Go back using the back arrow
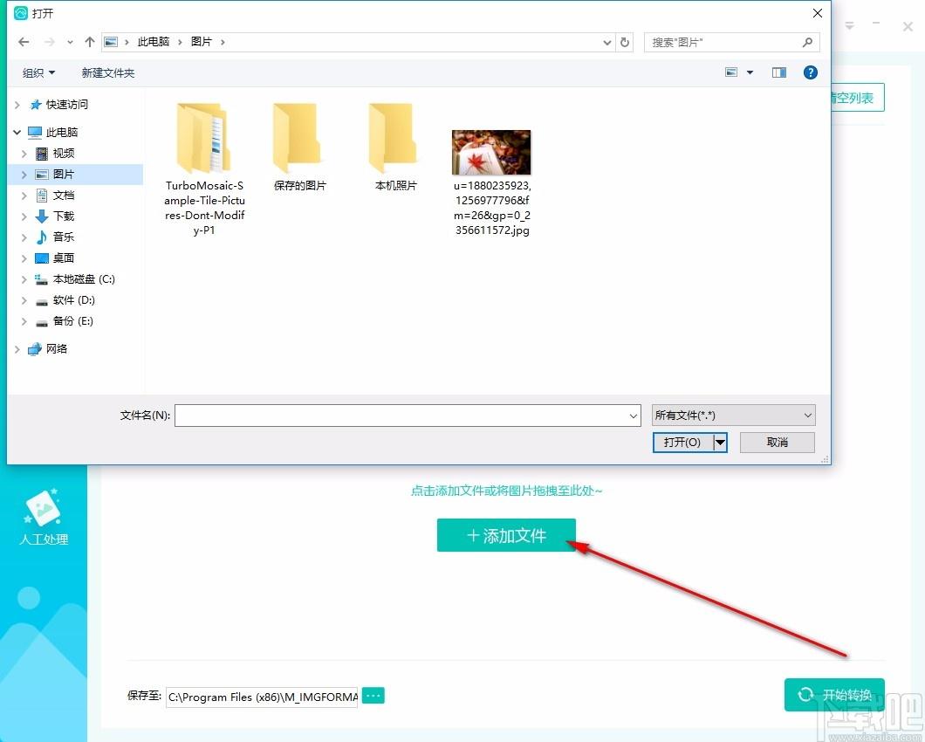925x742 pixels. pos(24,42)
